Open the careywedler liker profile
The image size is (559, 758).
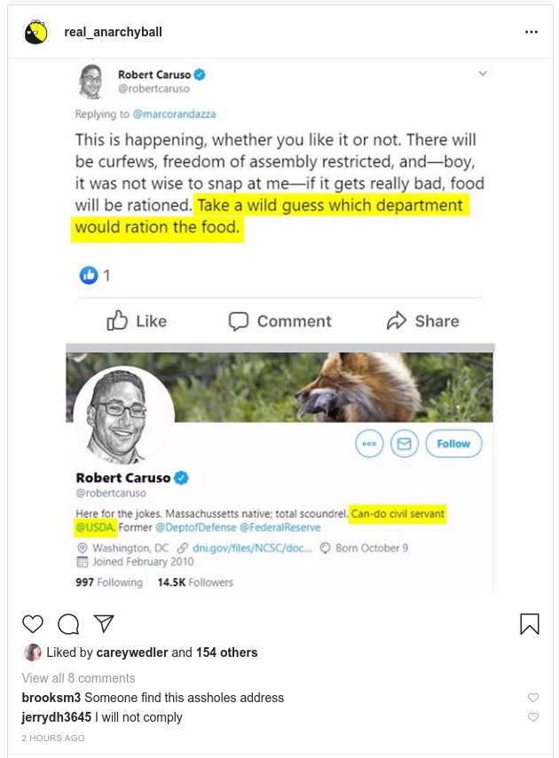132,653
